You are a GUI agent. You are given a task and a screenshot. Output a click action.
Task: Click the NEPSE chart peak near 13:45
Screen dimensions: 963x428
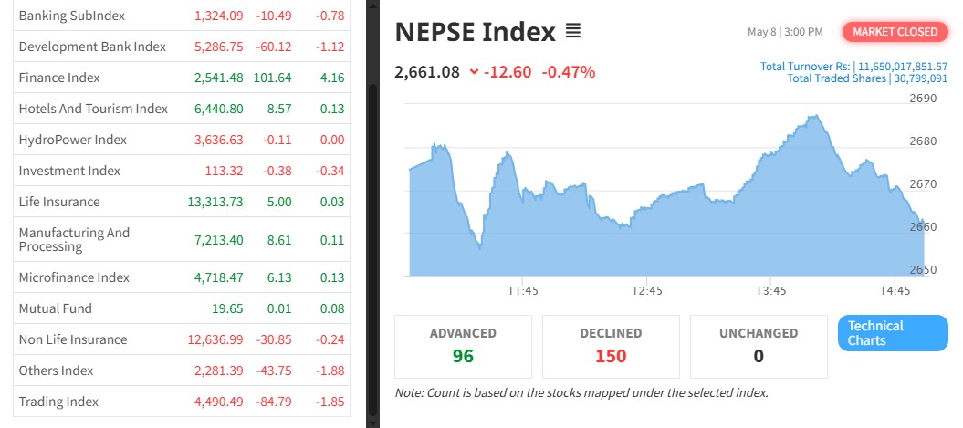click(812, 117)
